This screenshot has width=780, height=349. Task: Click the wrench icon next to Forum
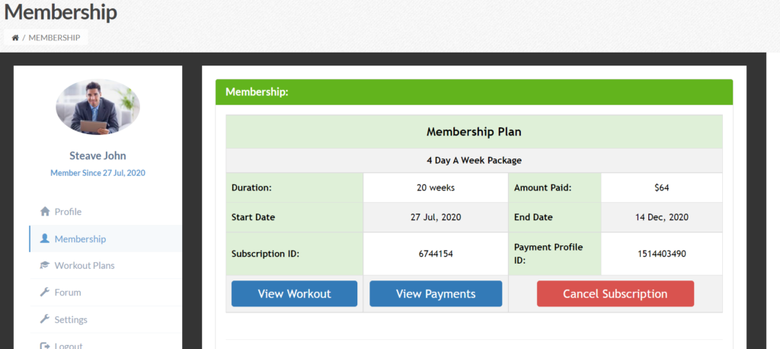45,293
